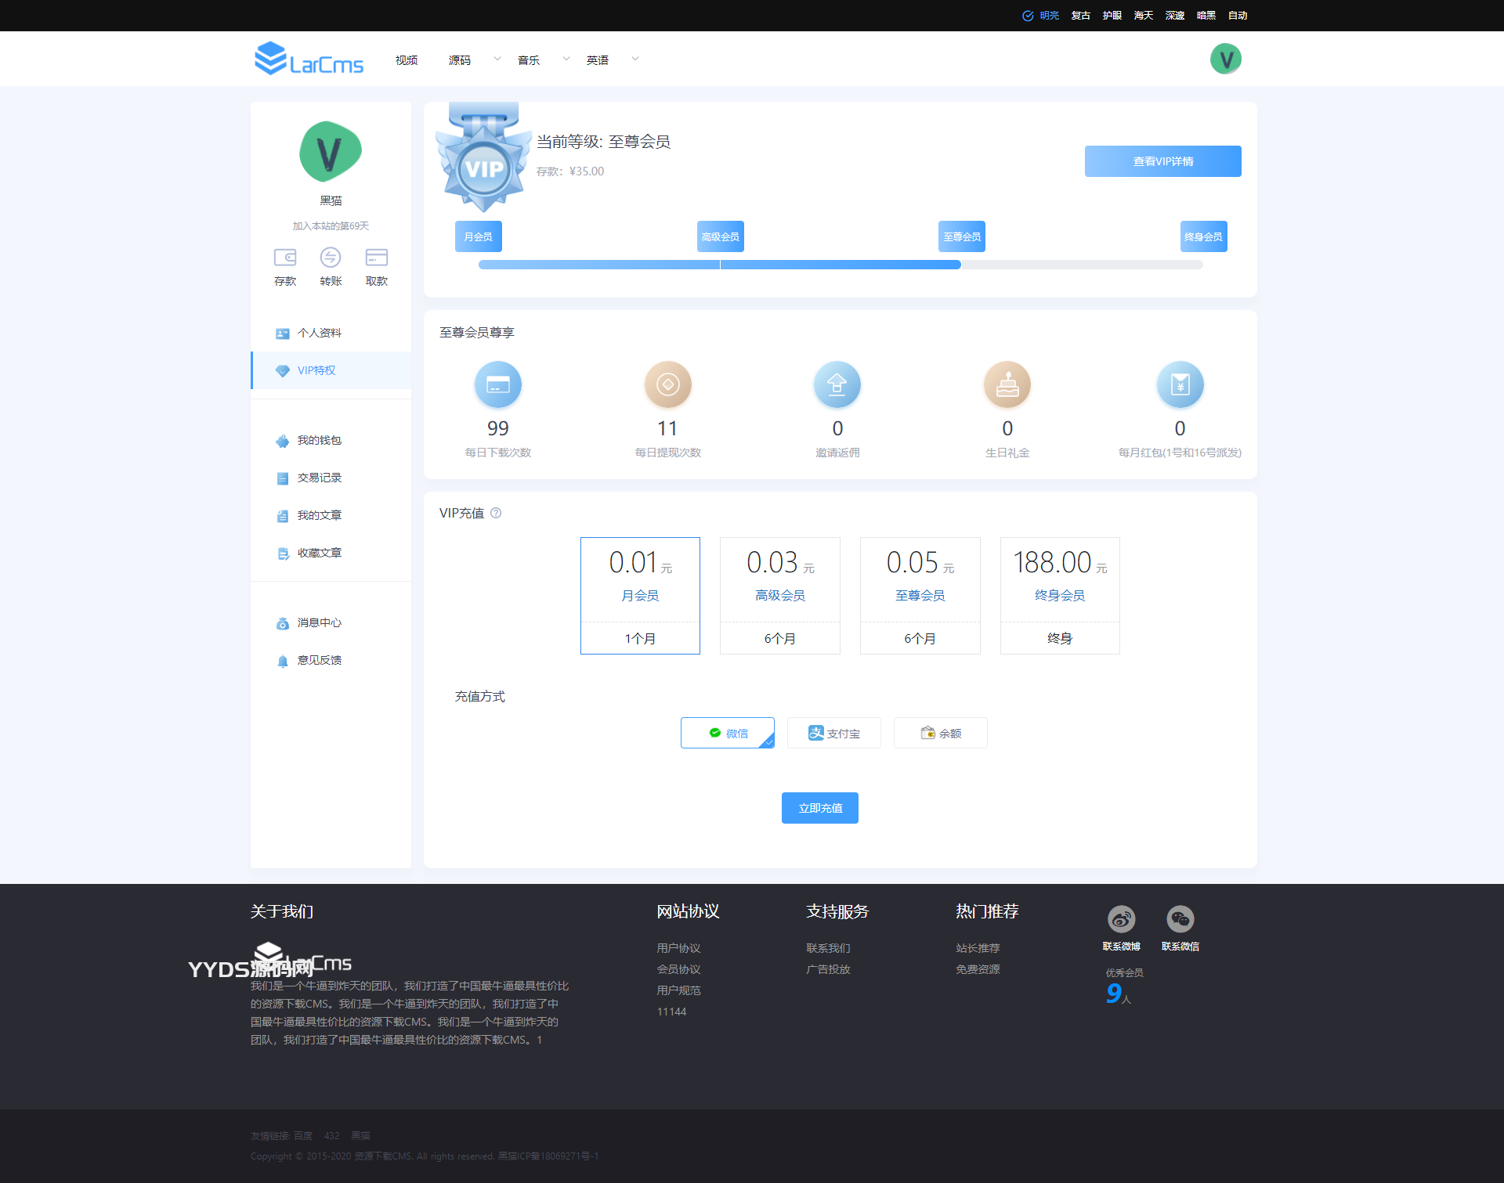Select the 188.00元 终身会员 plan card
Screen dimensions: 1504x1183
tap(1060, 595)
